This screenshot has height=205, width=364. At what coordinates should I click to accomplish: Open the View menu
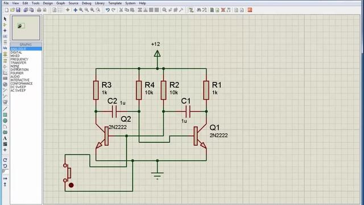[x=15, y=3]
